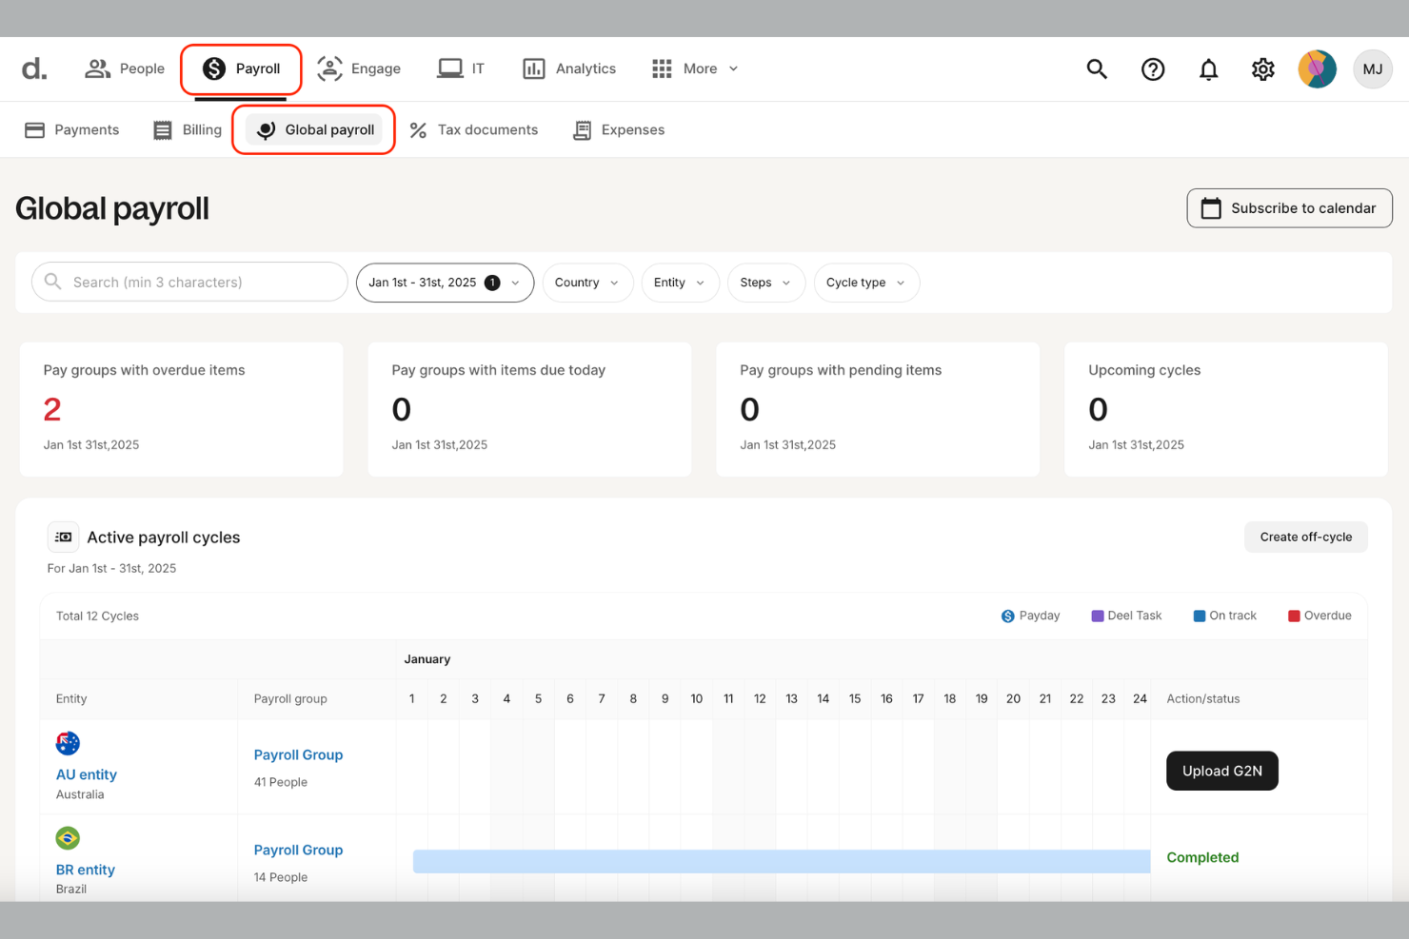1409x939 pixels.
Task: Click the January month label
Action: point(427,659)
